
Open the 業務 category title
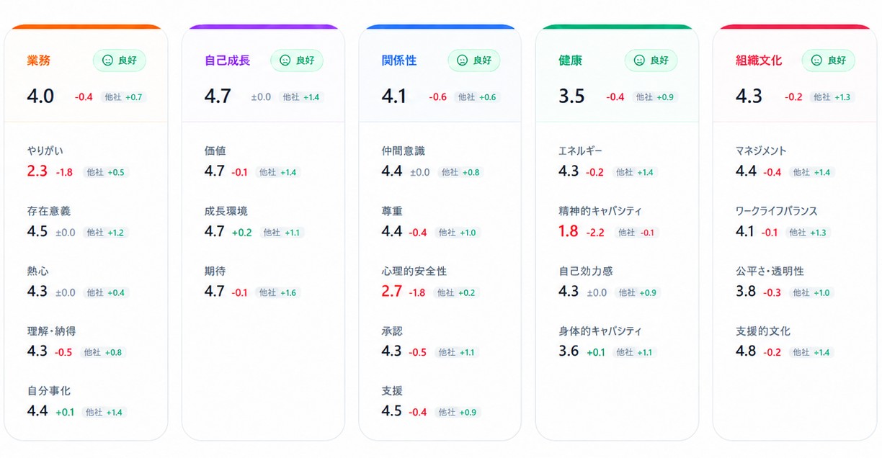click(x=39, y=60)
